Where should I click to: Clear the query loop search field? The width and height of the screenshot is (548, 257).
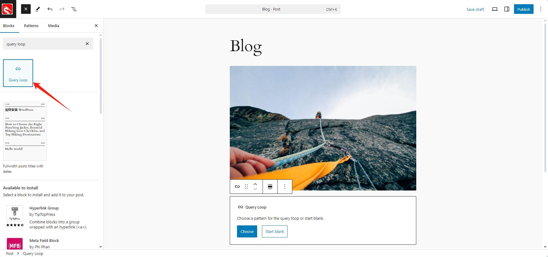click(x=87, y=44)
